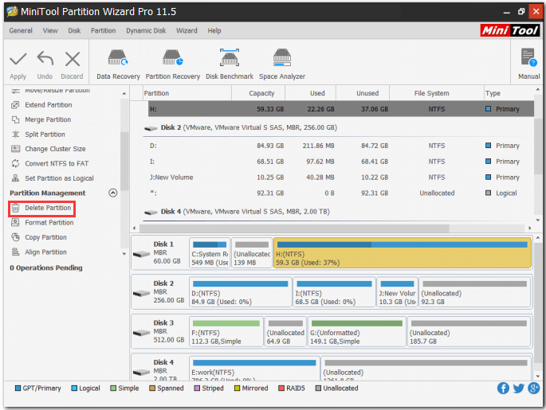The width and height of the screenshot is (546, 410).
Task: Click Split Partition icon in sidebar
Action: [15, 135]
